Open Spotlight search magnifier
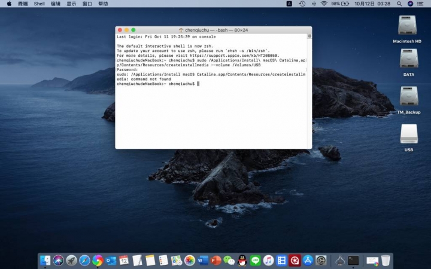Viewport: 431px width, 269px height. 399,4
